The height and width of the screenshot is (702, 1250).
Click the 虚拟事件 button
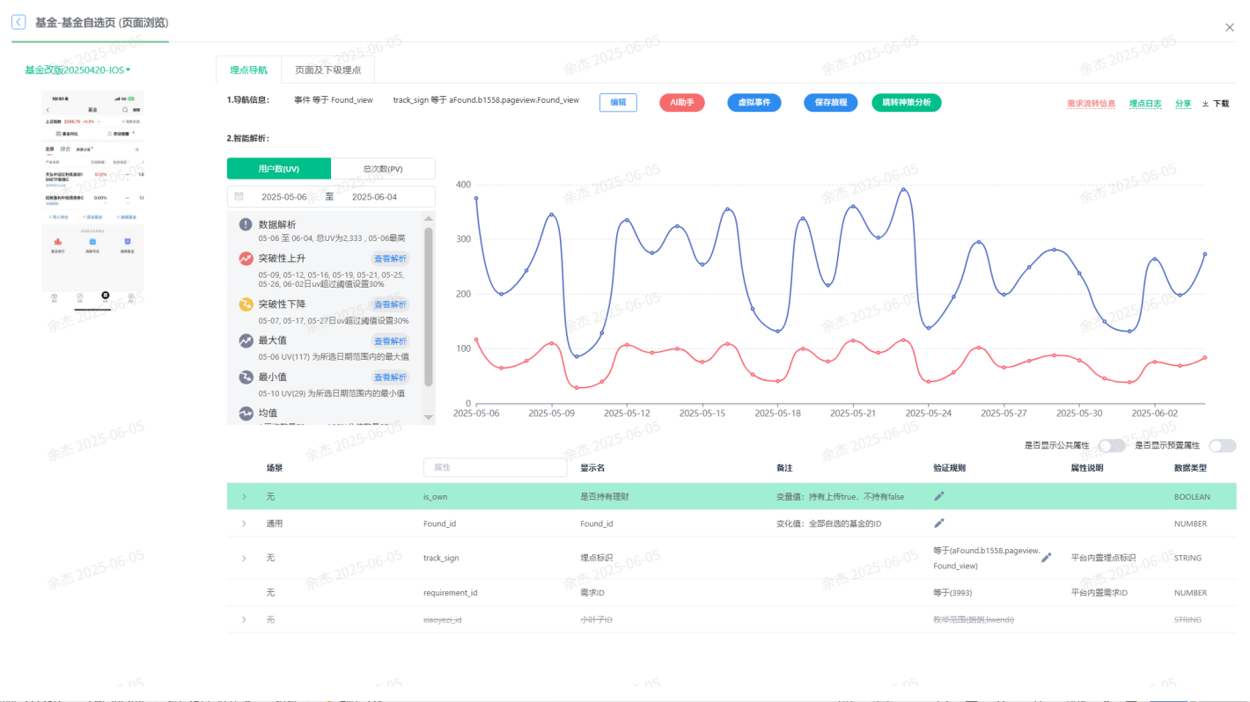tap(754, 102)
